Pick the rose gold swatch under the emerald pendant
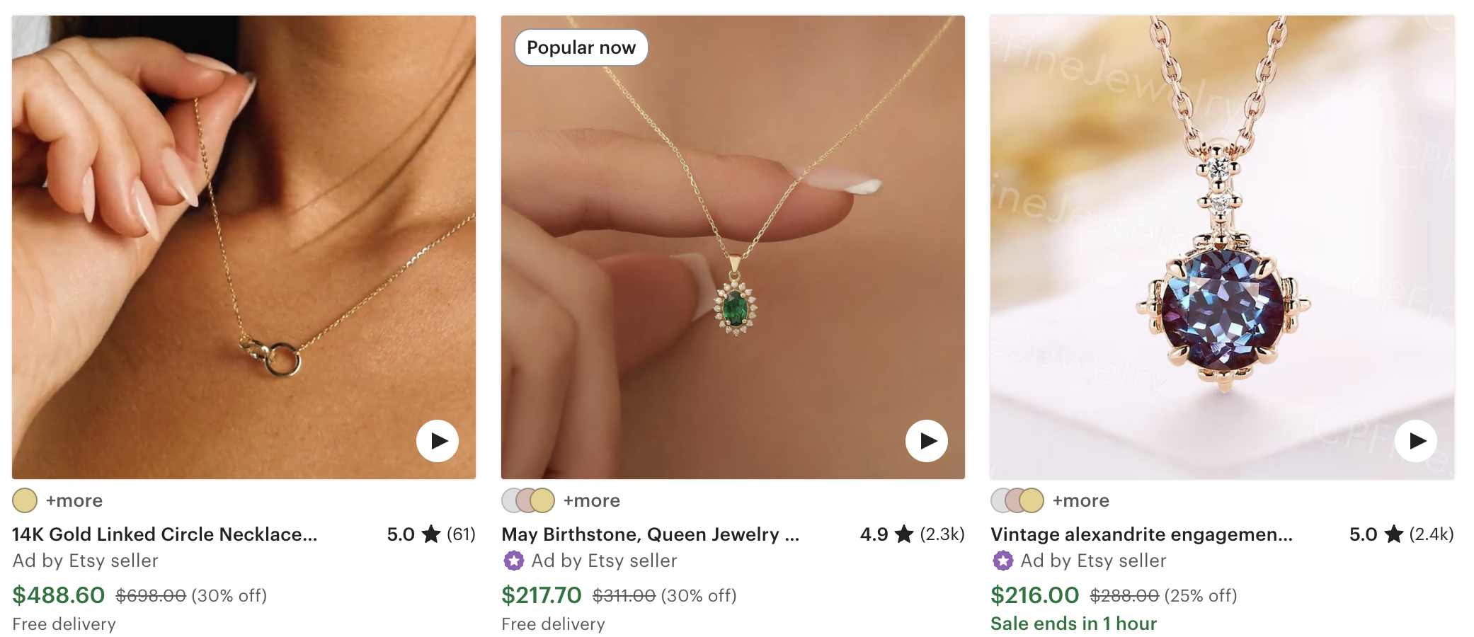 point(525,500)
